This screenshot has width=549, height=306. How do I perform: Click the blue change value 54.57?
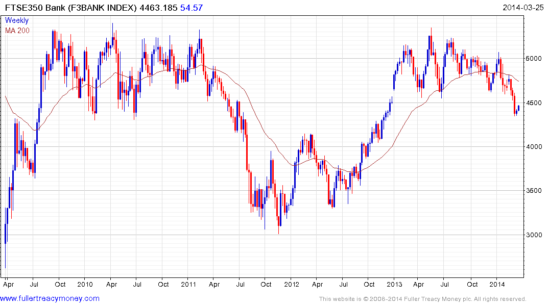pyautogui.click(x=192, y=8)
